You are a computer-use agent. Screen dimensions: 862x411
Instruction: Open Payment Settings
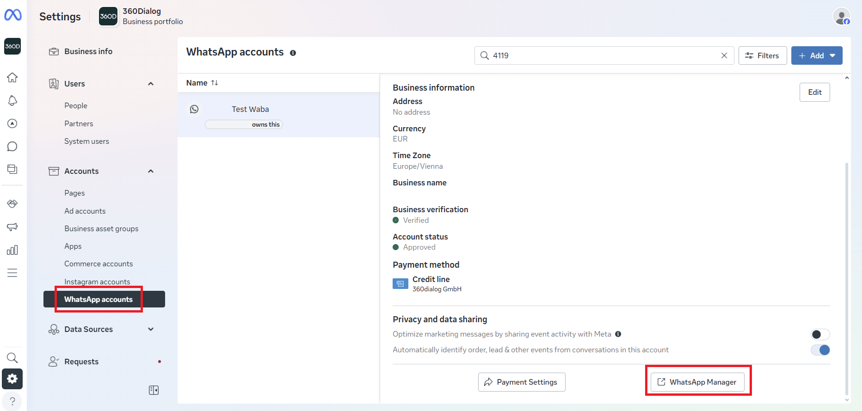(522, 382)
